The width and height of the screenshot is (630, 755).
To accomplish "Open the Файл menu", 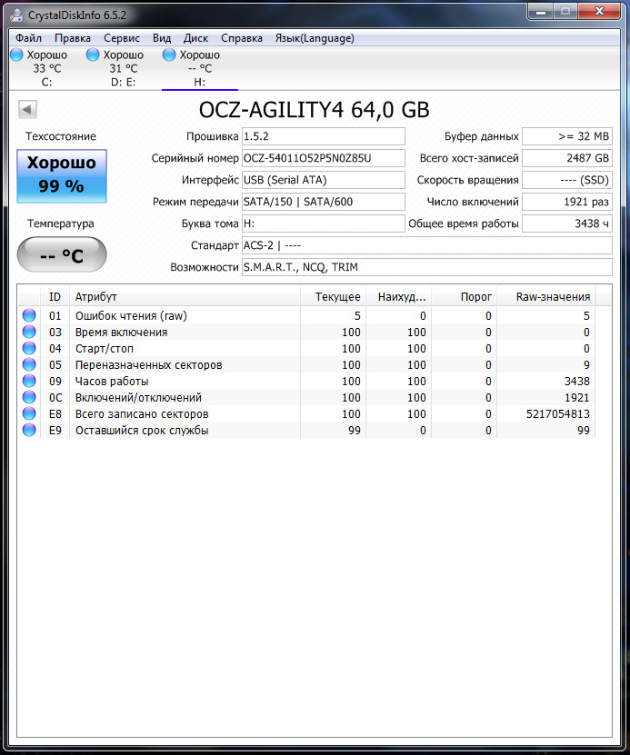I will point(28,38).
